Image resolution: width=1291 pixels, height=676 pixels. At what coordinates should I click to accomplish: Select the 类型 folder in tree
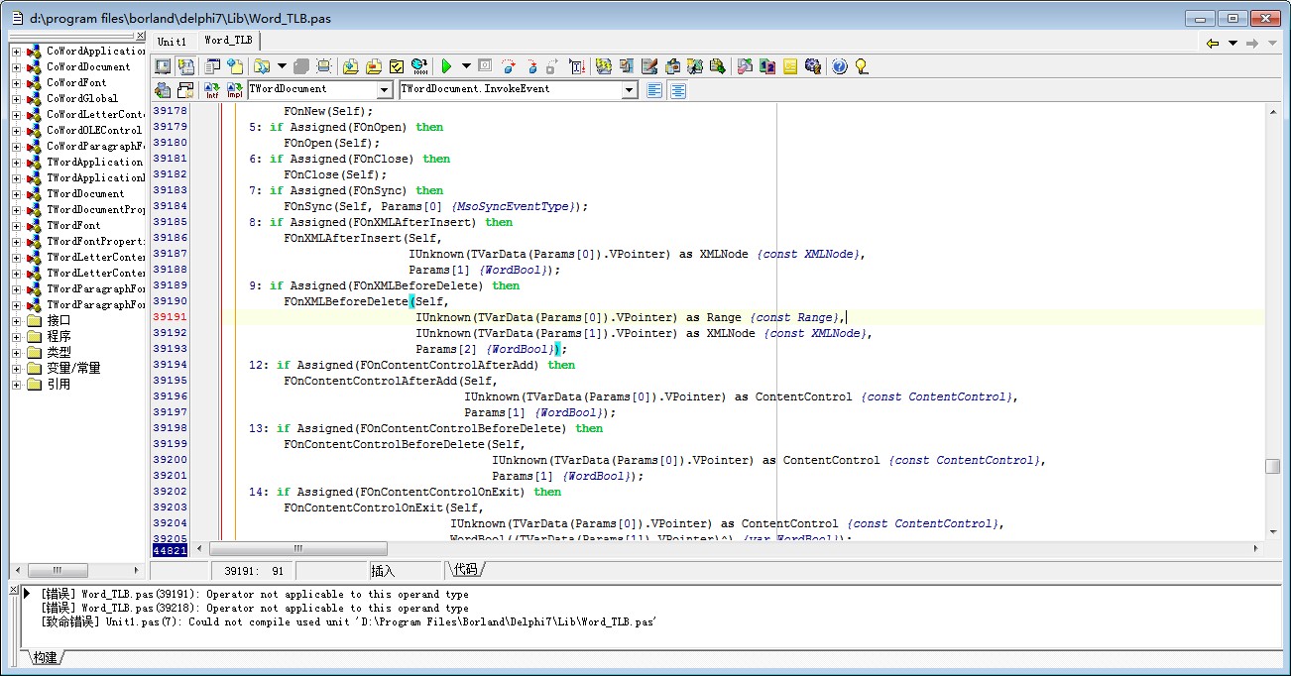coord(59,352)
